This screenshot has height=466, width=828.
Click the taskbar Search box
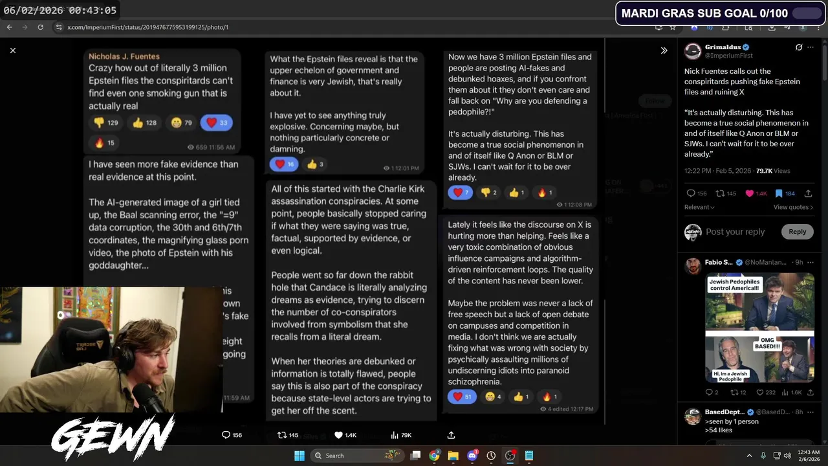(356, 456)
